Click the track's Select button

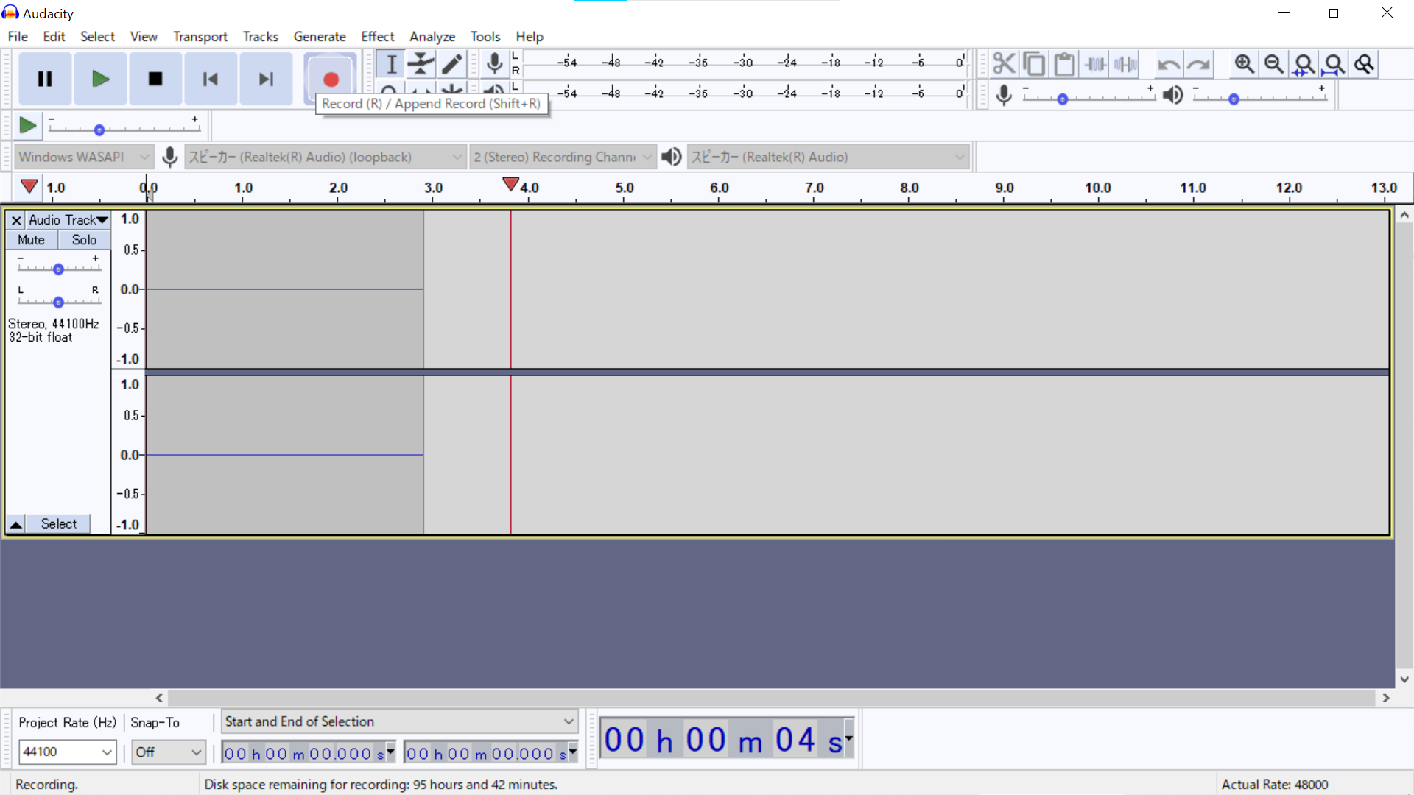pos(58,524)
